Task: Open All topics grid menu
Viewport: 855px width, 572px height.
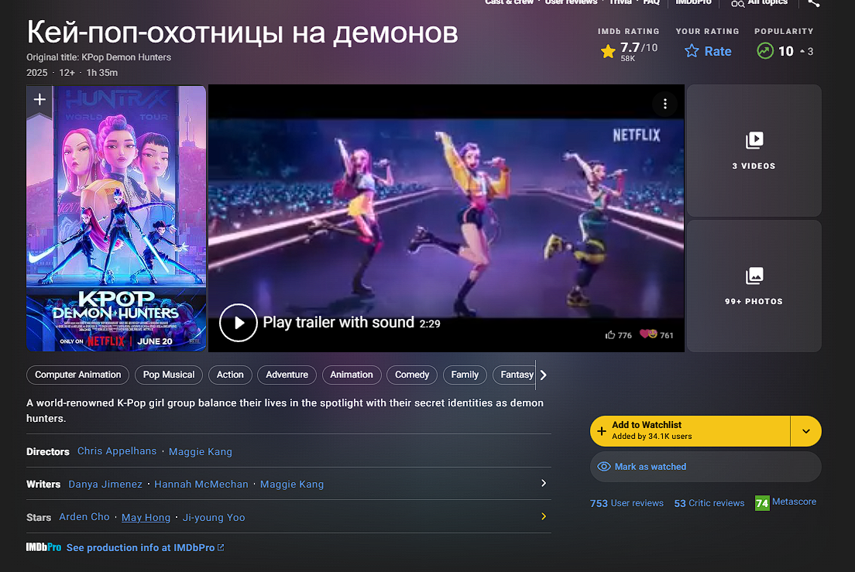Action: (759, 3)
